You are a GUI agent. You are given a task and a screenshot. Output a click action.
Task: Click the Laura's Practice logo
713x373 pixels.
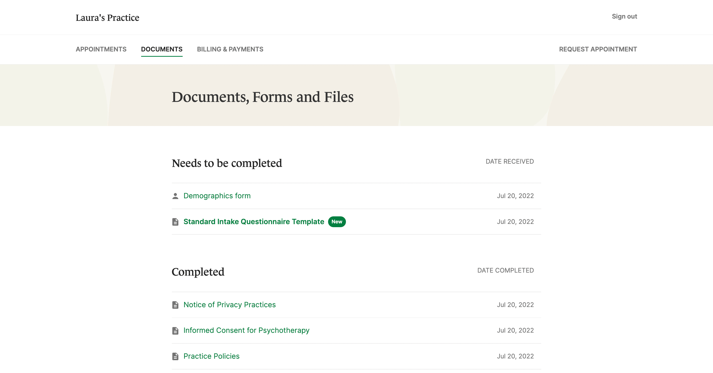[107, 17]
